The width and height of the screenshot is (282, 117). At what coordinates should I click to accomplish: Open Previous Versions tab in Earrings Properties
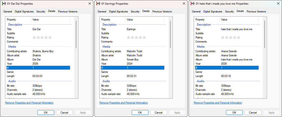pos(162,12)
